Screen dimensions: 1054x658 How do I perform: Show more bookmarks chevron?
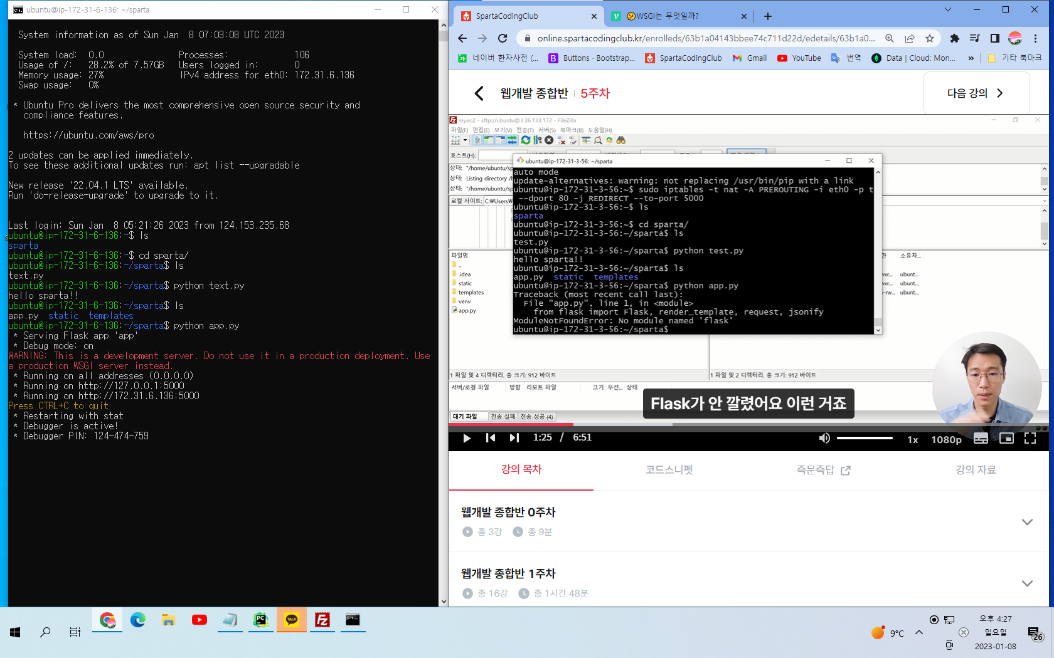pyautogui.click(x=971, y=58)
